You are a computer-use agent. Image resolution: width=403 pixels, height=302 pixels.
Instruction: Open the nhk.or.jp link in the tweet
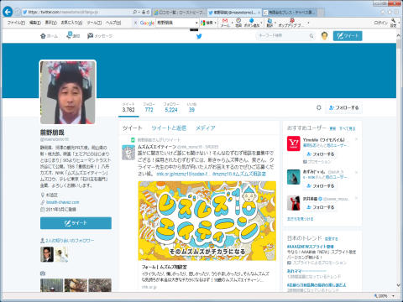182,174
